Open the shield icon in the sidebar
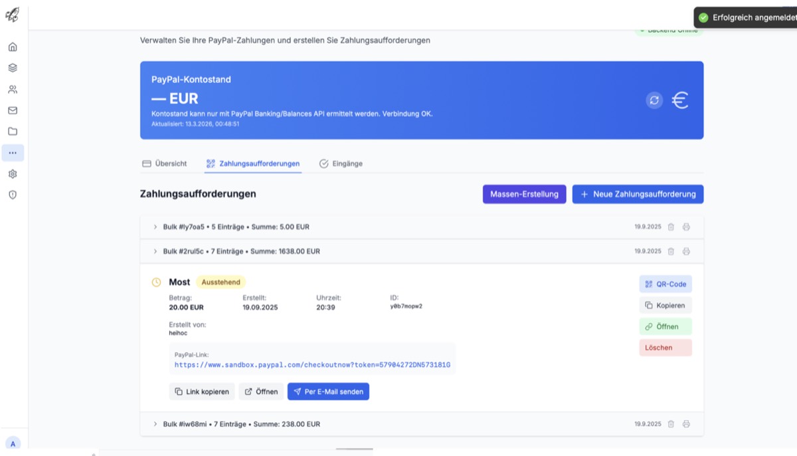 [x=12, y=195]
